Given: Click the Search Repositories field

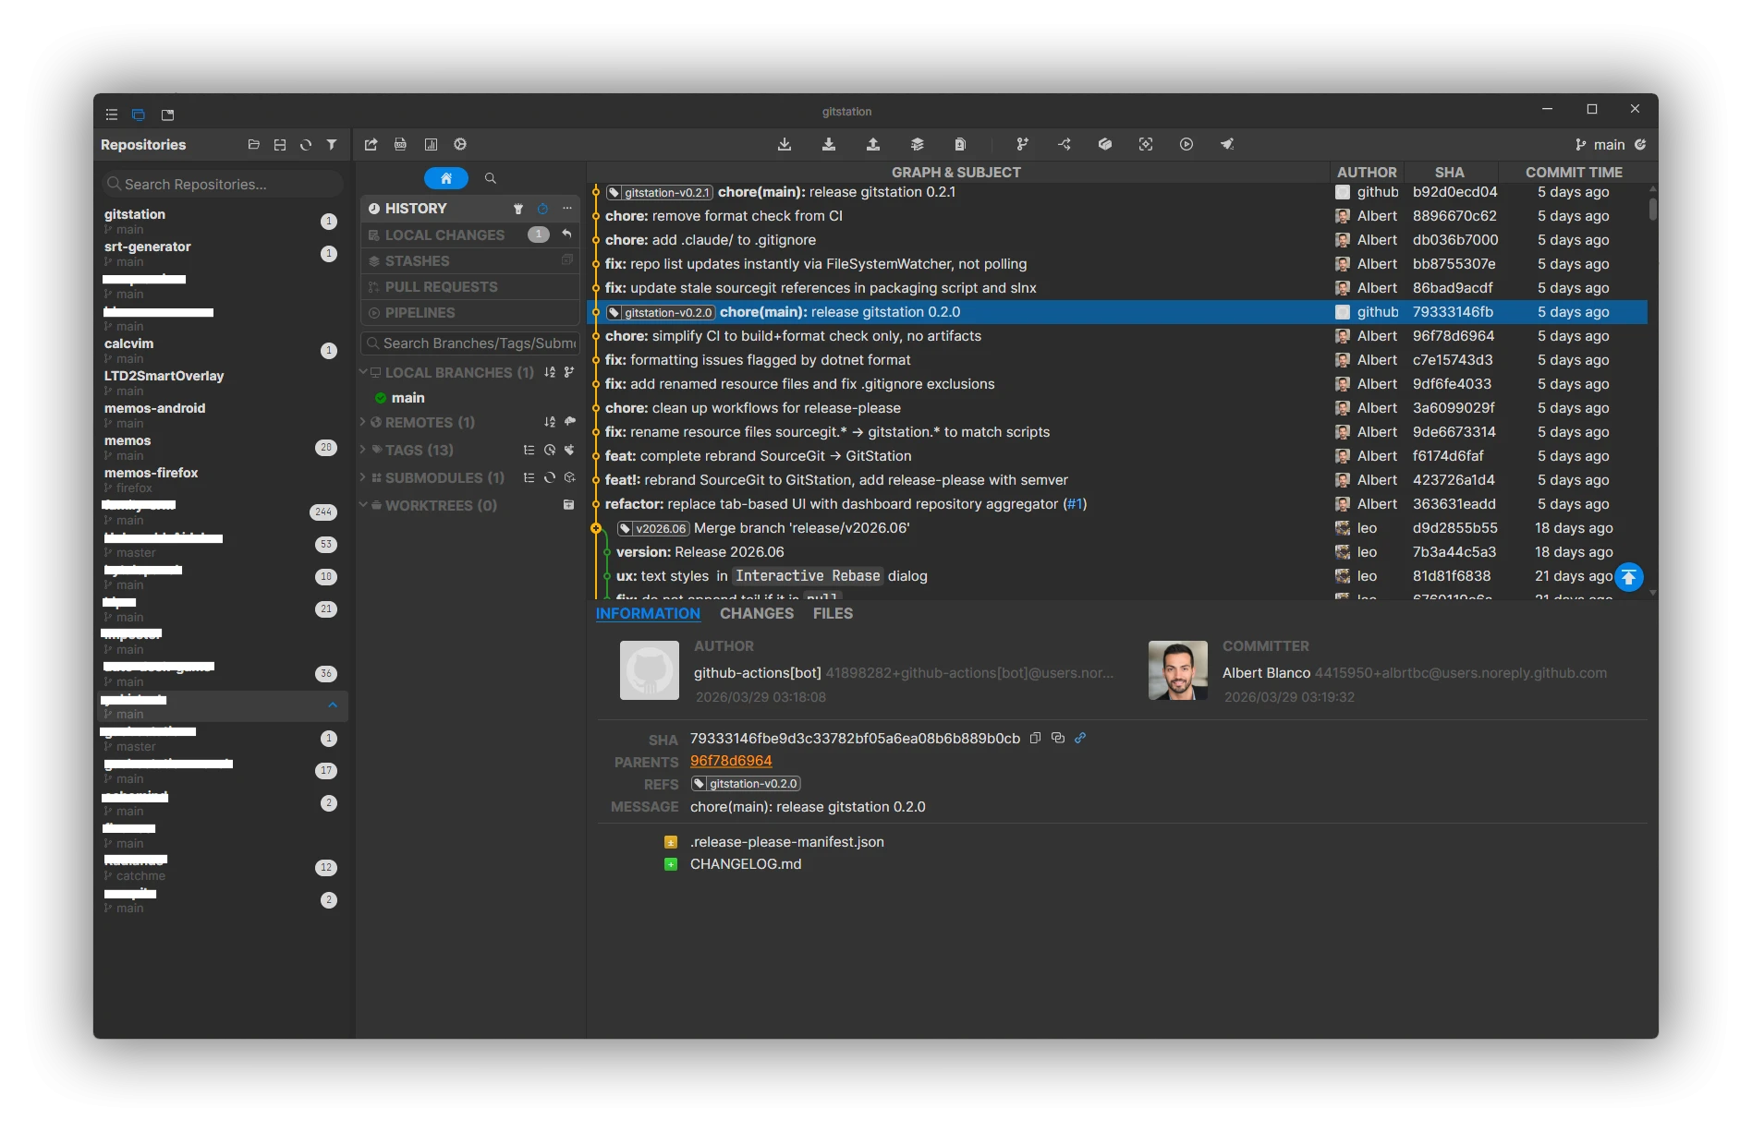Looking at the screenshot, I should 223,184.
